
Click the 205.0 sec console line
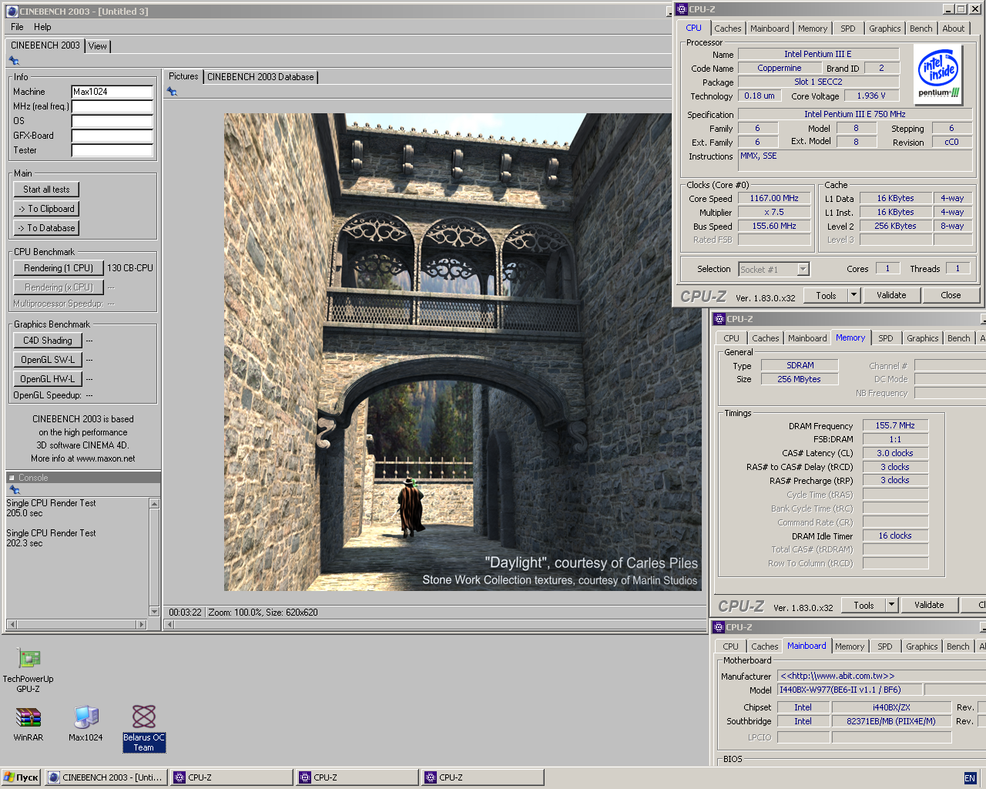25,513
